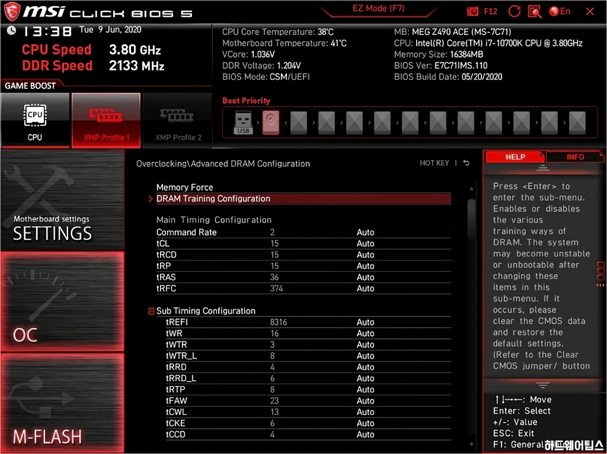The width and height of the screenshot is (607, 454).
Task: Click the tFAW value 23
Action: 274,401
